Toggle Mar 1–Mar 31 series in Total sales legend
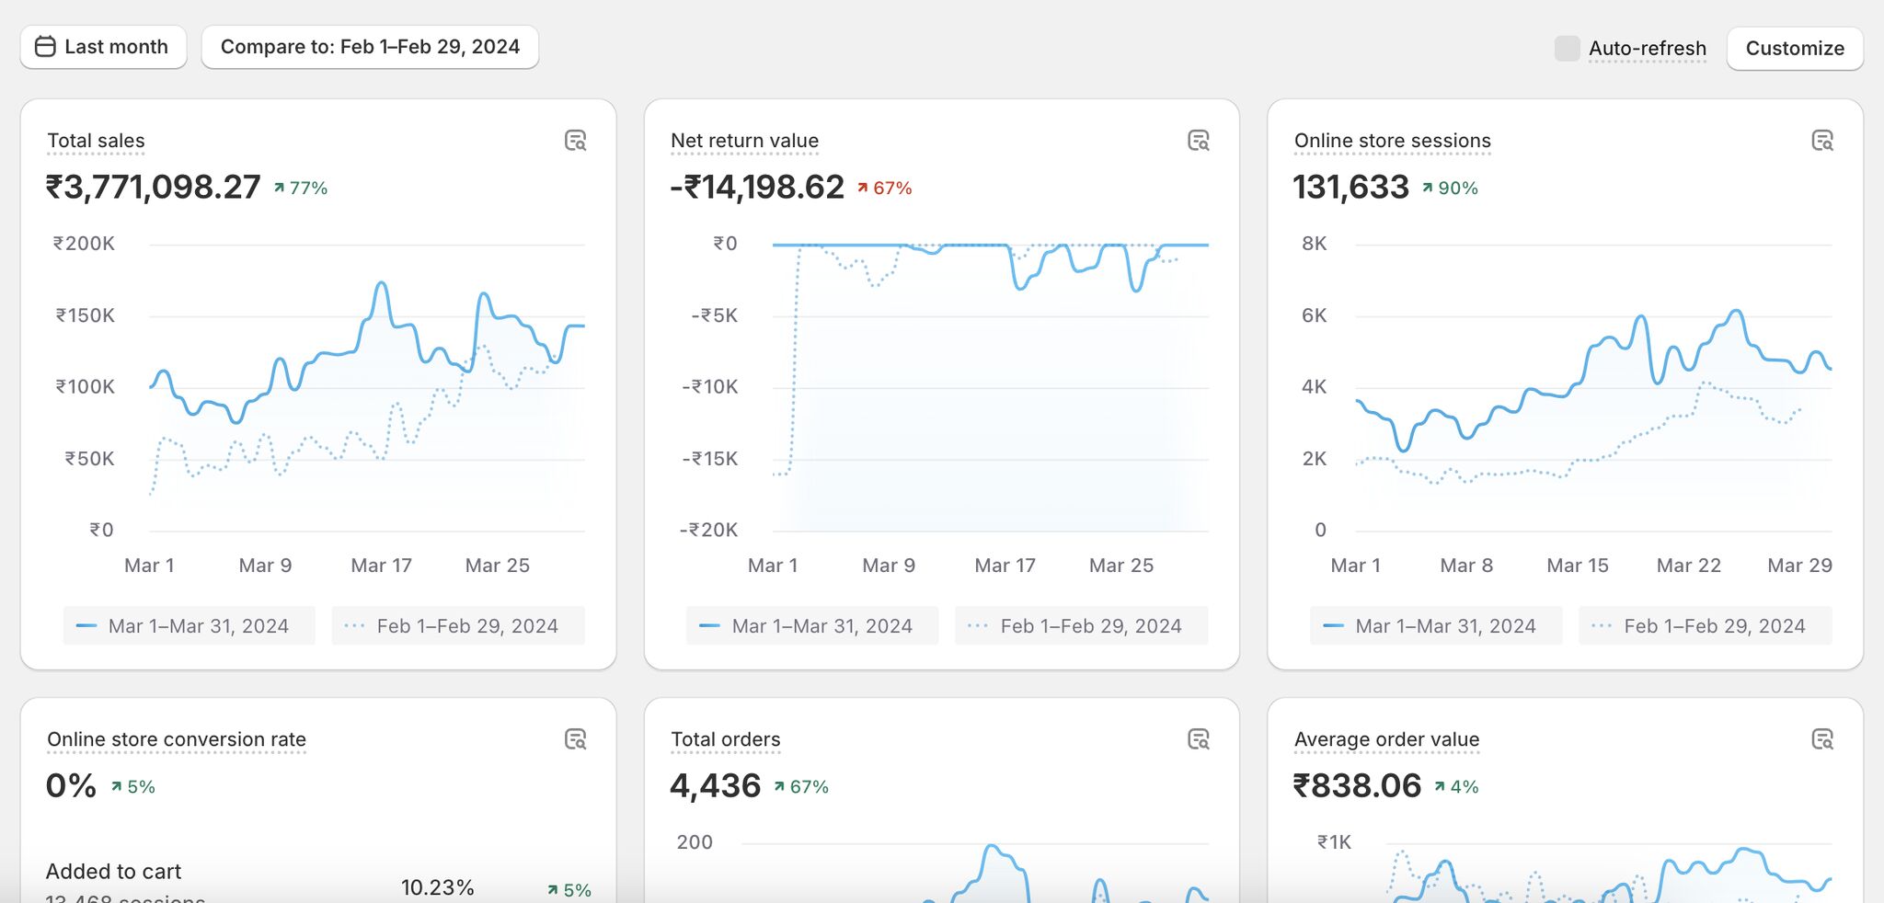This screenshot has height=903, width=1884. 189,626
